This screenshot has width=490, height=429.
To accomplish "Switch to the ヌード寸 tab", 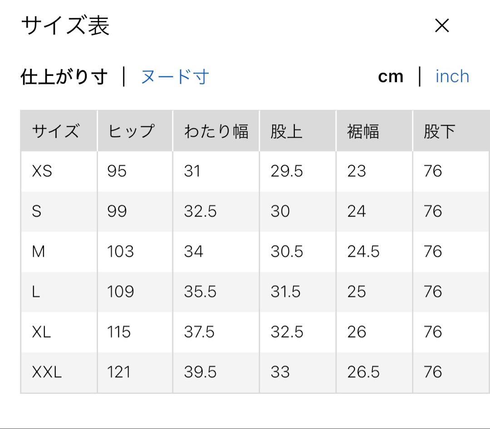I will point(175,77).
